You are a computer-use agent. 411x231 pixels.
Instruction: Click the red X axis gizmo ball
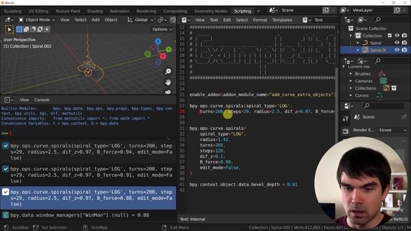(162, 56)
